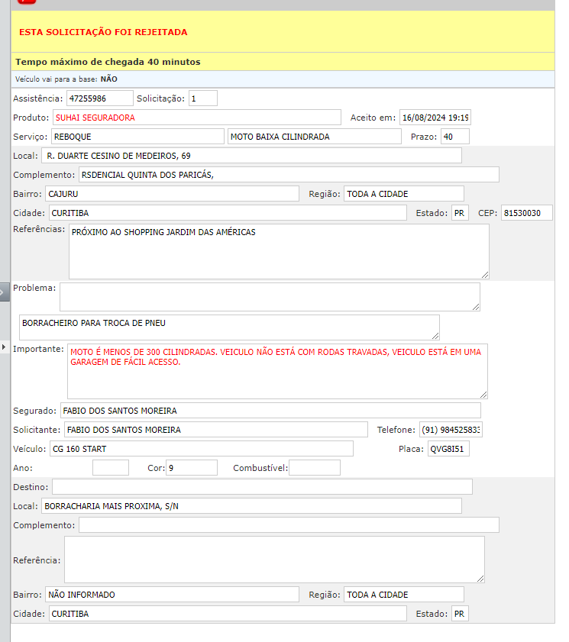The image size is (569, 642).
Task: Click the empty Ano field
Action: [111, 468]
